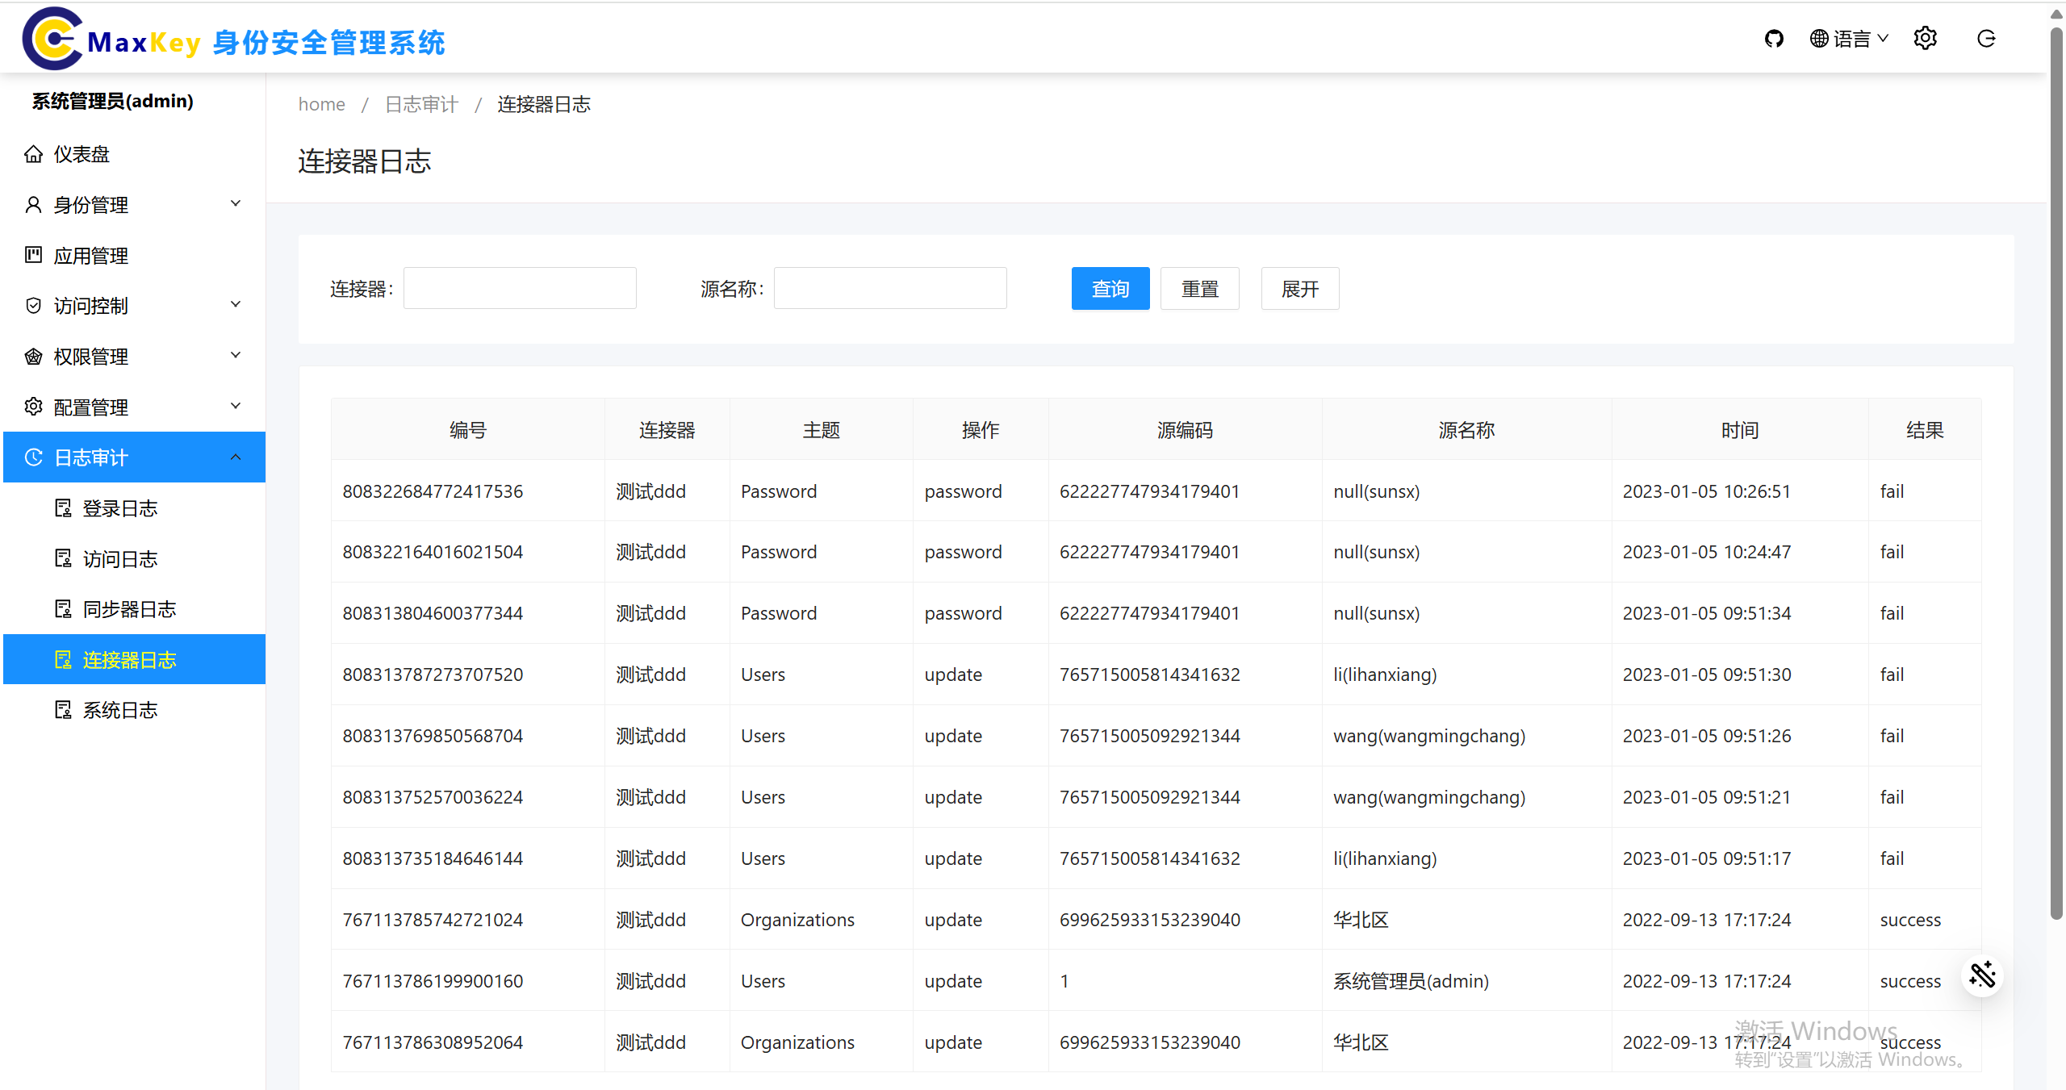Click the logout icon at top right
Image resolution: width=2066 pixels, height=1090 pixels.
pyautogui.click(x=1986, y=39)
